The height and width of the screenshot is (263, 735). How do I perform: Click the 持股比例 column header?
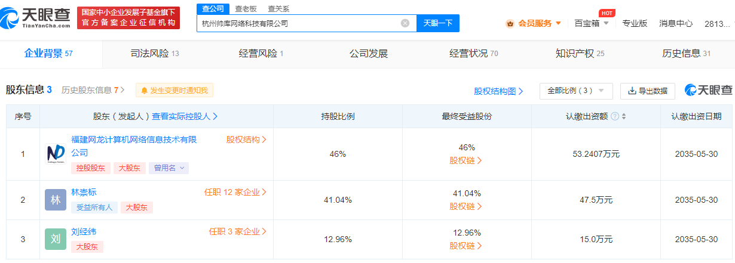pyautogui.click(x=338, y=116)
